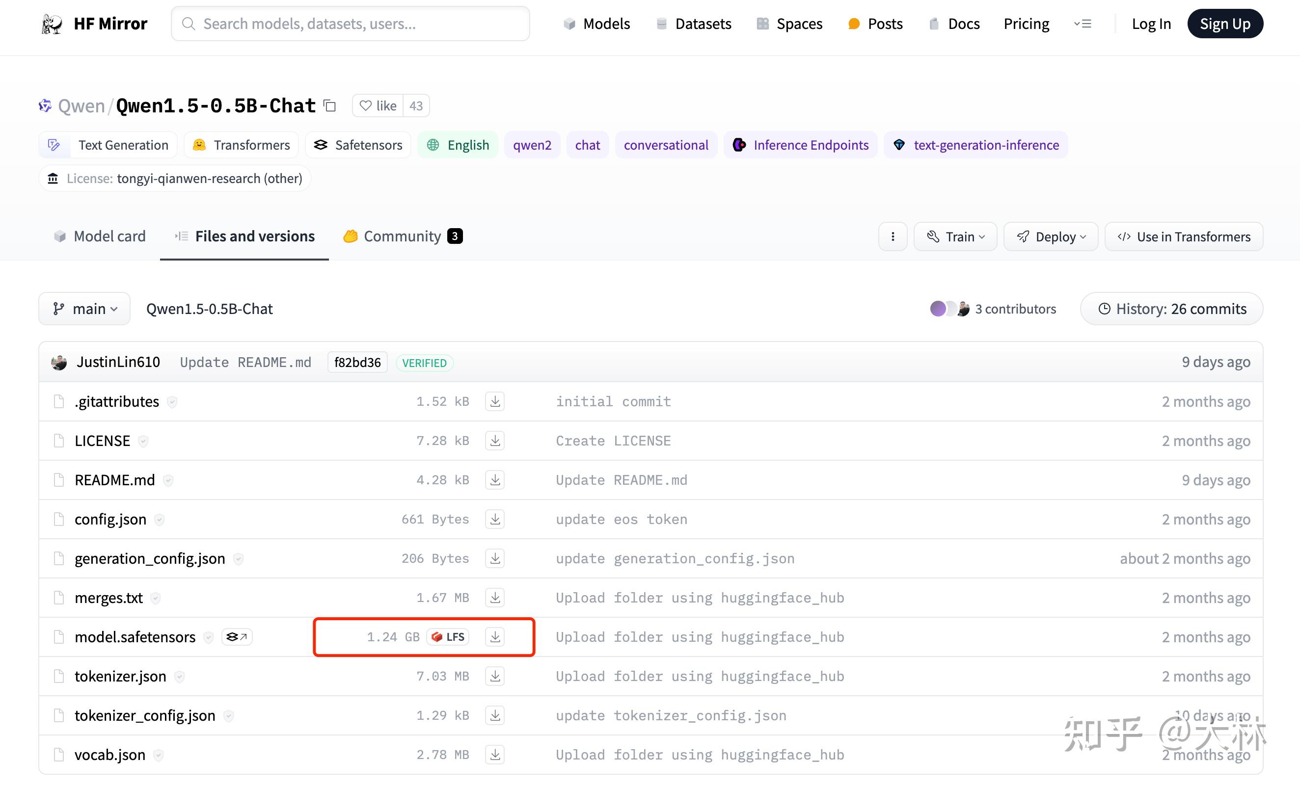Click the Safetensors tag

(x=358, y=145)
